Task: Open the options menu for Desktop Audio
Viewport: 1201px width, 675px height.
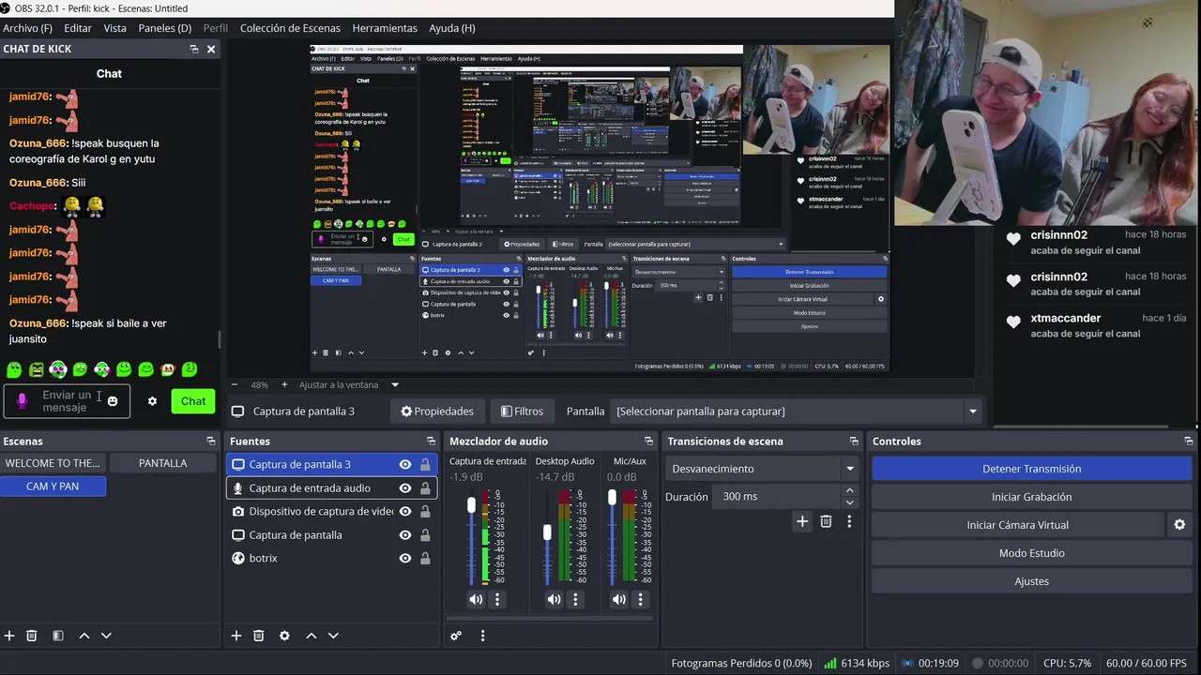Action: pos(576,600)
